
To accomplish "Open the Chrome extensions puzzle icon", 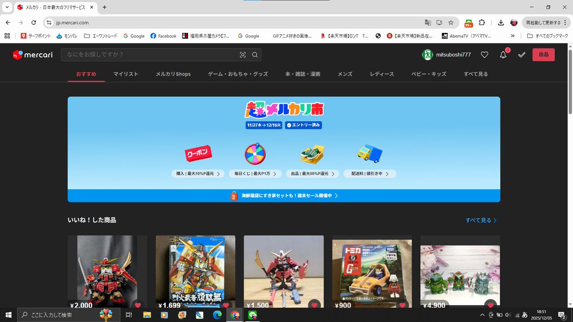I will pyautogui.click(x=481, y=22).
